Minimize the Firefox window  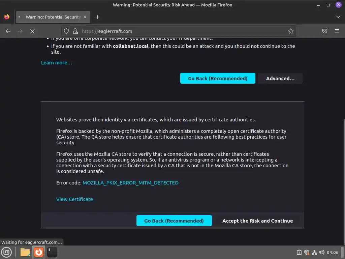[x=318, y=5]
